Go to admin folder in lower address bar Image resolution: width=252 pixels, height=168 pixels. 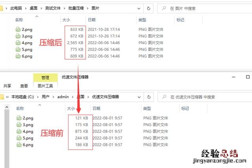coord(63,97)
